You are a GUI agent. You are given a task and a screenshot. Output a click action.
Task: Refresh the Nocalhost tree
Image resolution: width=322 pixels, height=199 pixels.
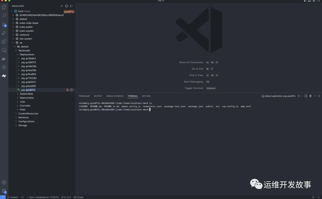[x=71, y=6]
